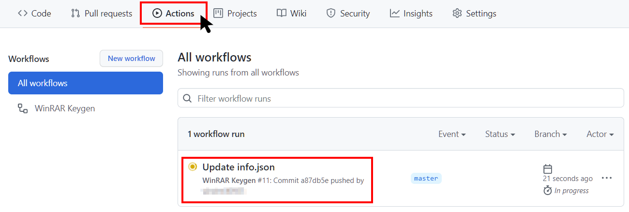Viewport: 629px width, 212px height.
Task: Click the search magnifier icon
Action: pyautogui.click(x=188, y=99)
